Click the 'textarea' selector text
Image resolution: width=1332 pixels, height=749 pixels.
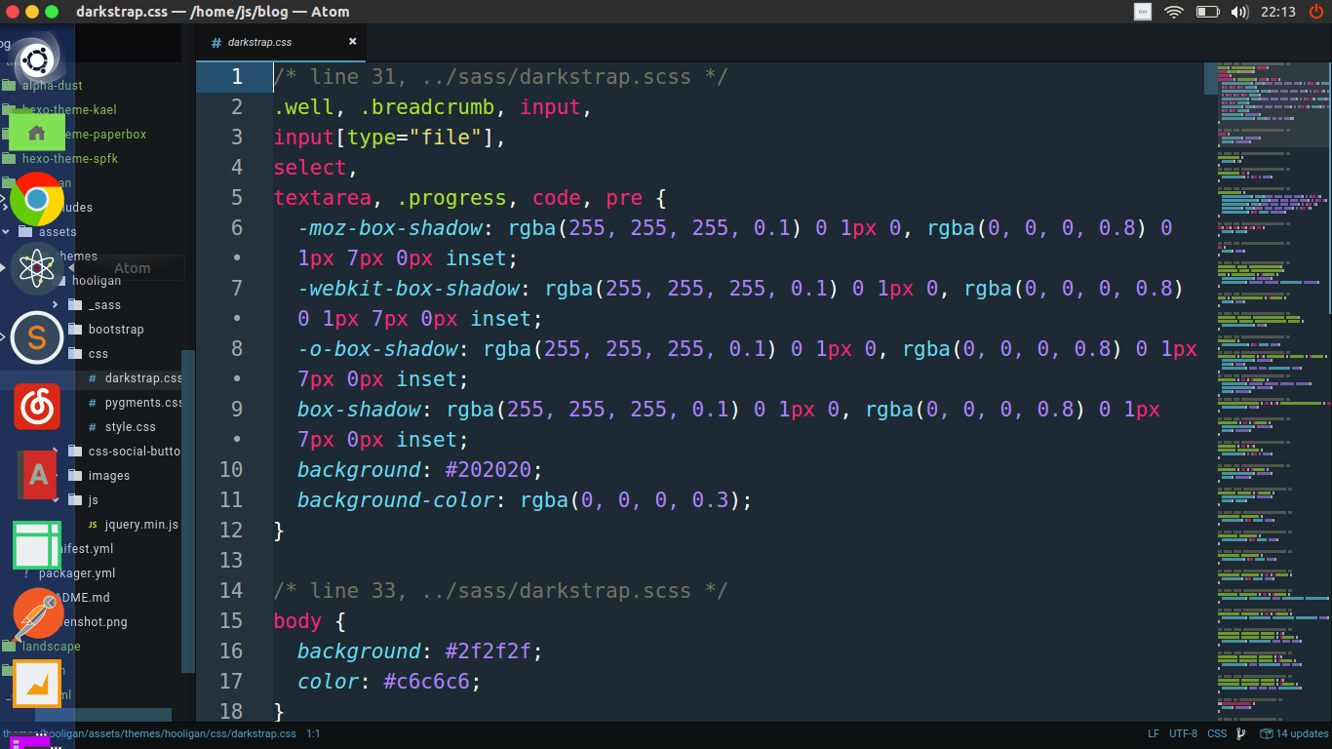[x=323, y=198]
